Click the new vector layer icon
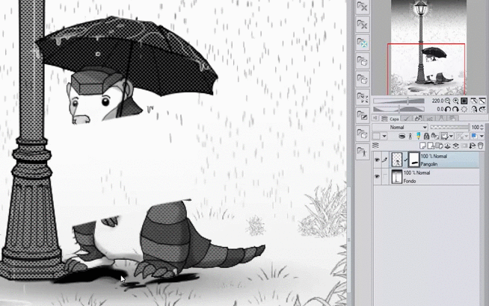 click(x=431, y=146)
